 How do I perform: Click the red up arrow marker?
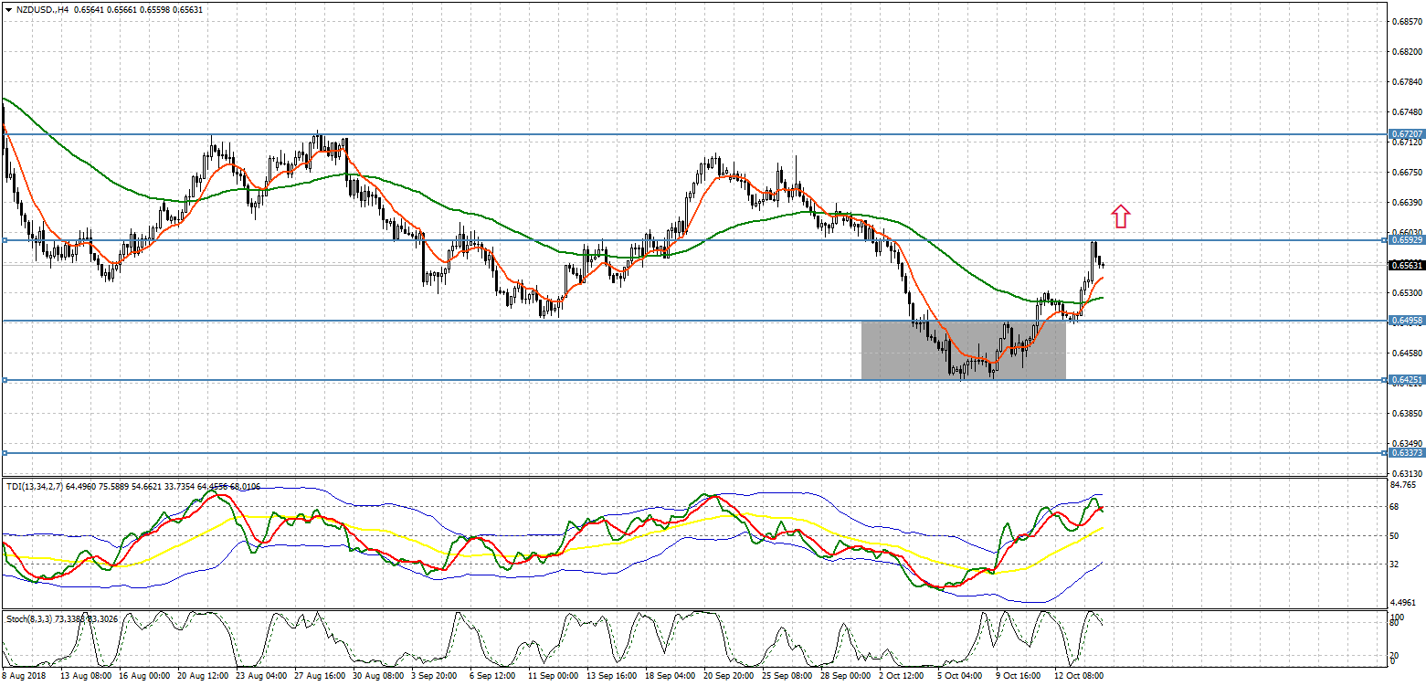coord(1121,216)
